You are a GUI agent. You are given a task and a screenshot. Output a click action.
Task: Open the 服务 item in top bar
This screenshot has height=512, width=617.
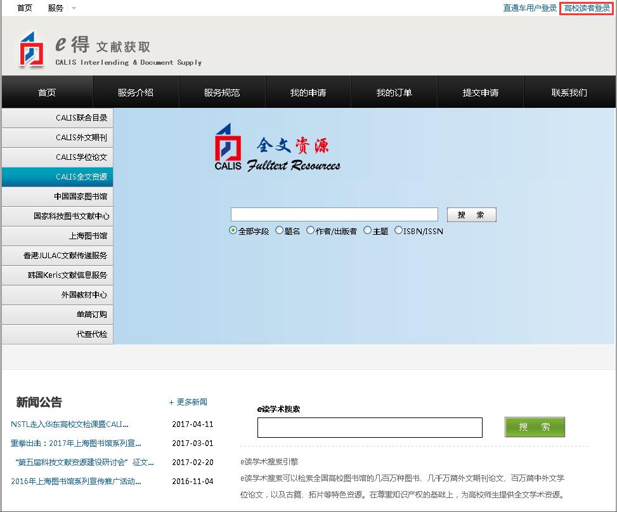(55, 8)
